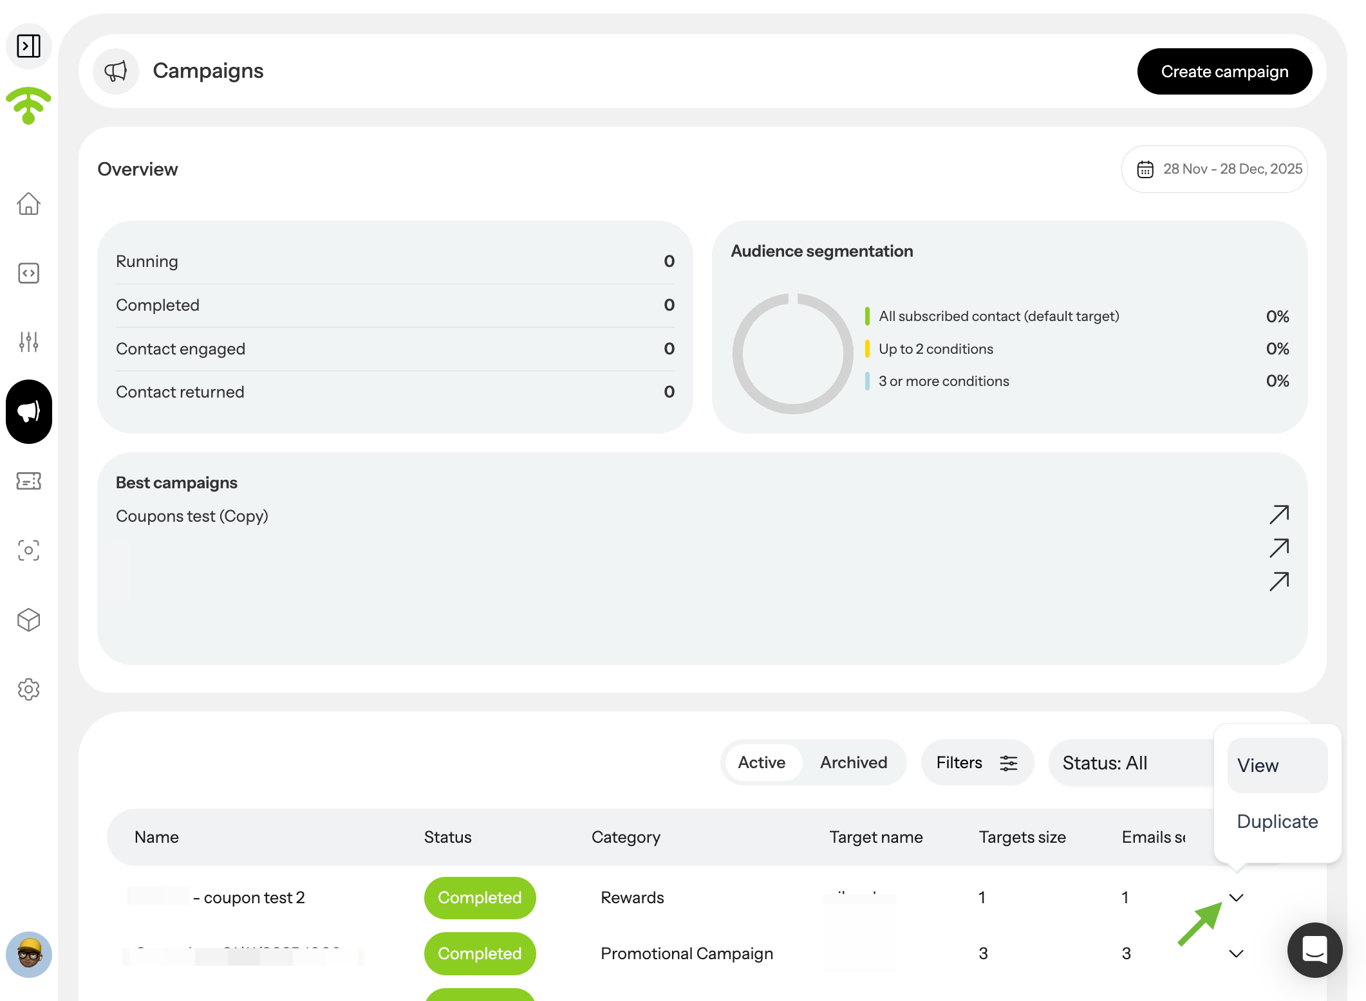Click the Promotional Campaign category cell

pos(686,953)
